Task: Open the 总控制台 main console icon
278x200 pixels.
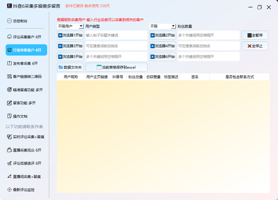Action: (9, 21)
